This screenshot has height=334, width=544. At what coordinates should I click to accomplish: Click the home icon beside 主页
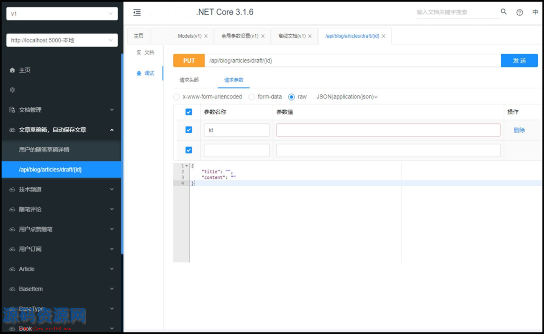(12, 70)
